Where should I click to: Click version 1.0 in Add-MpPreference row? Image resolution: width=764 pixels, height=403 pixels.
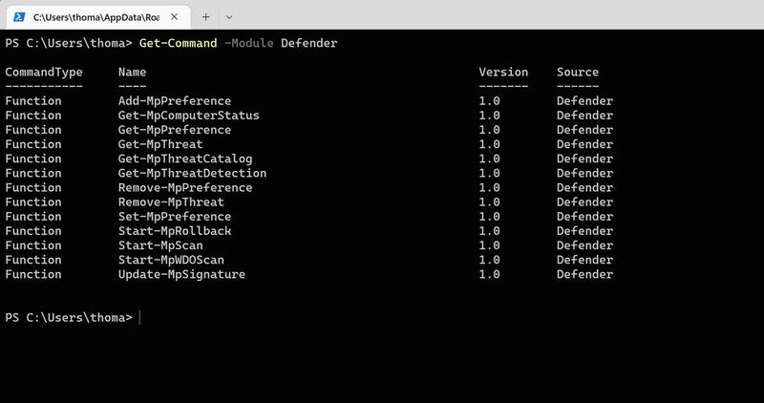489,101
